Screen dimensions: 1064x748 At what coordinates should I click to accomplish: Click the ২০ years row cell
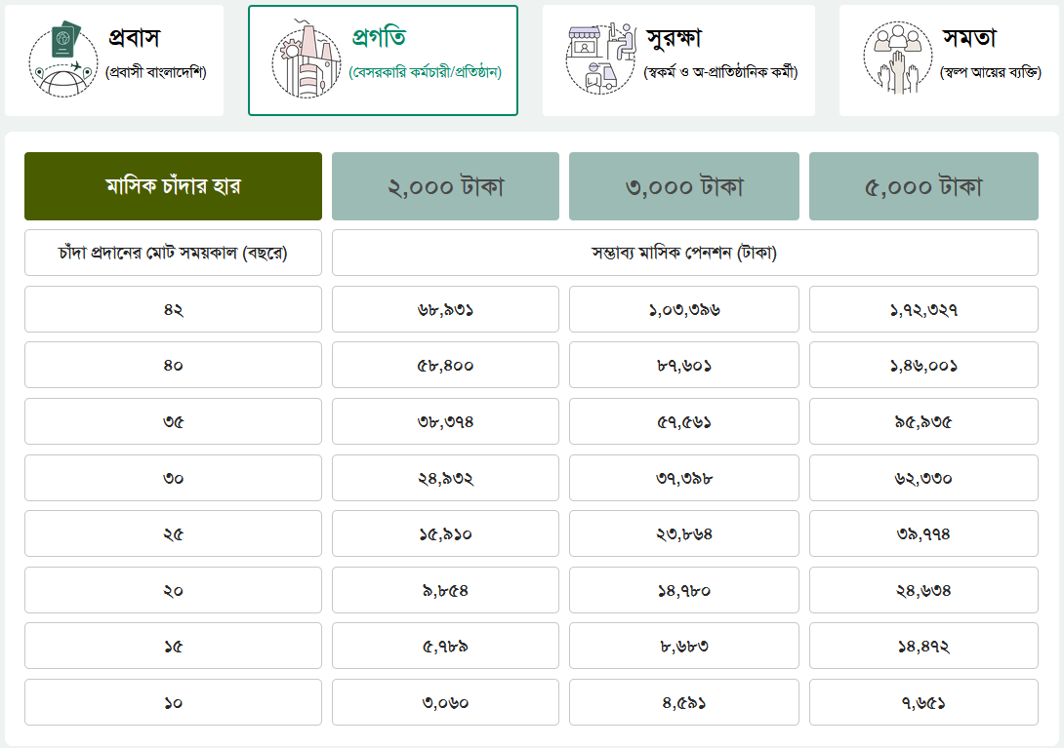[x=173, y=590]
